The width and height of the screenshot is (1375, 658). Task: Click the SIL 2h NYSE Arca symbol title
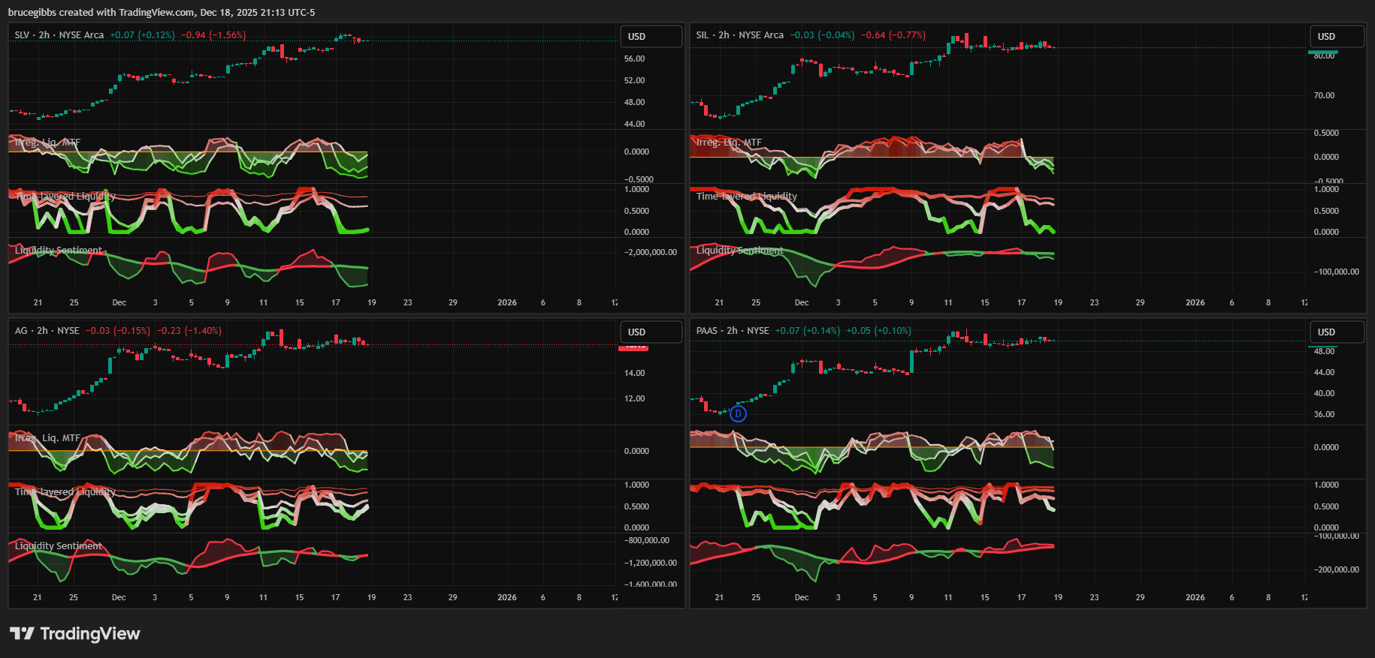click(x=739, y=35)
